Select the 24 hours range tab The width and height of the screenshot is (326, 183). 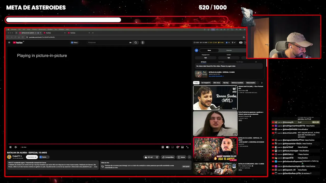point(203,62)
